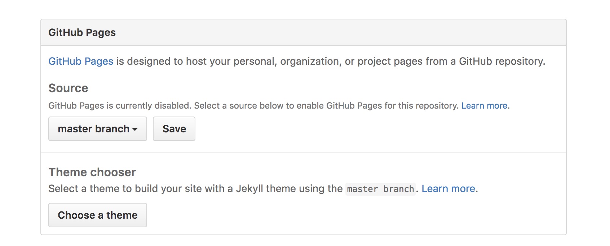The image size is (610, 246).
Task: Click 'Jekyll theme using the' phrase
Action: pos(289,189)
